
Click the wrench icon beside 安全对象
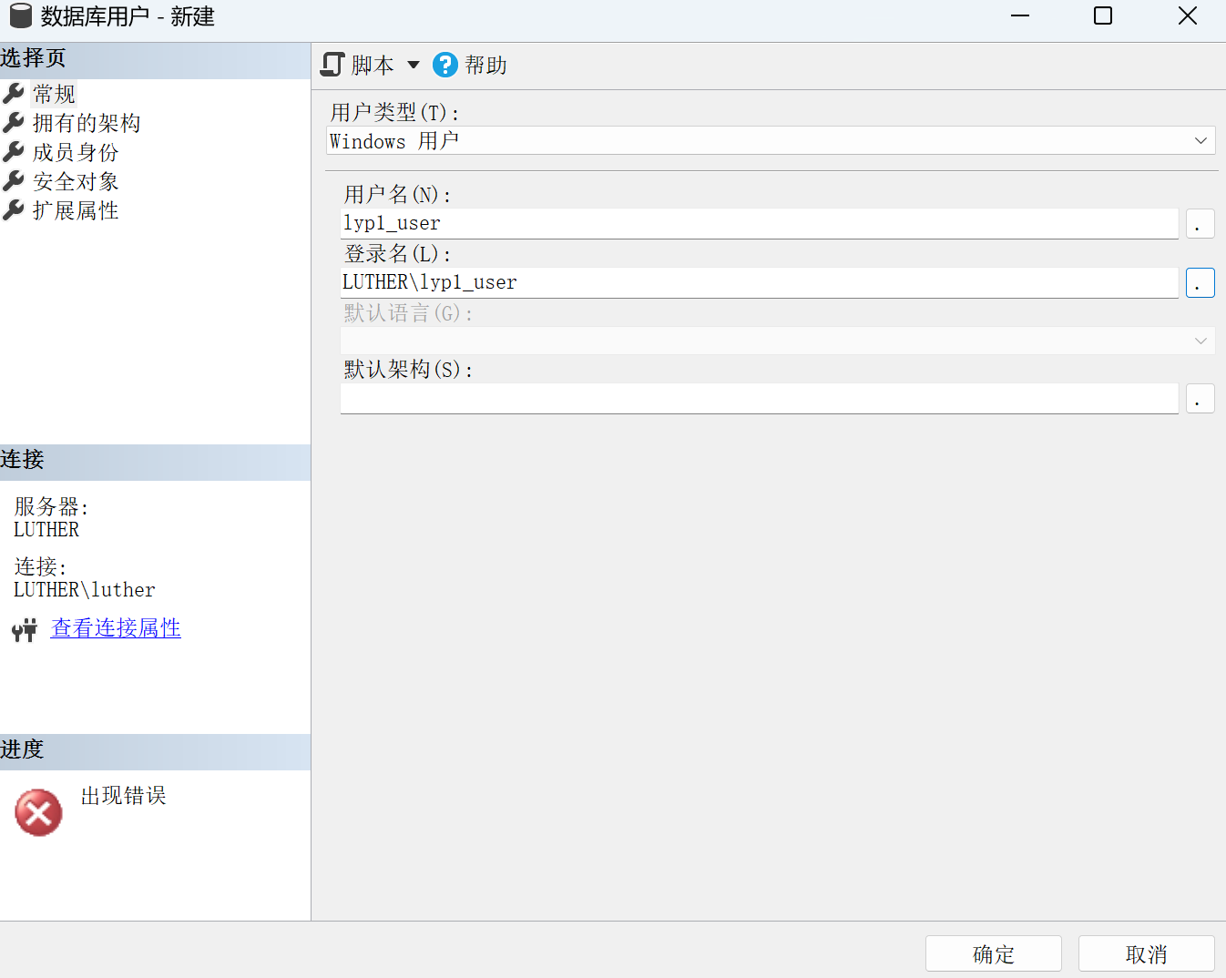tap(13, 180)
